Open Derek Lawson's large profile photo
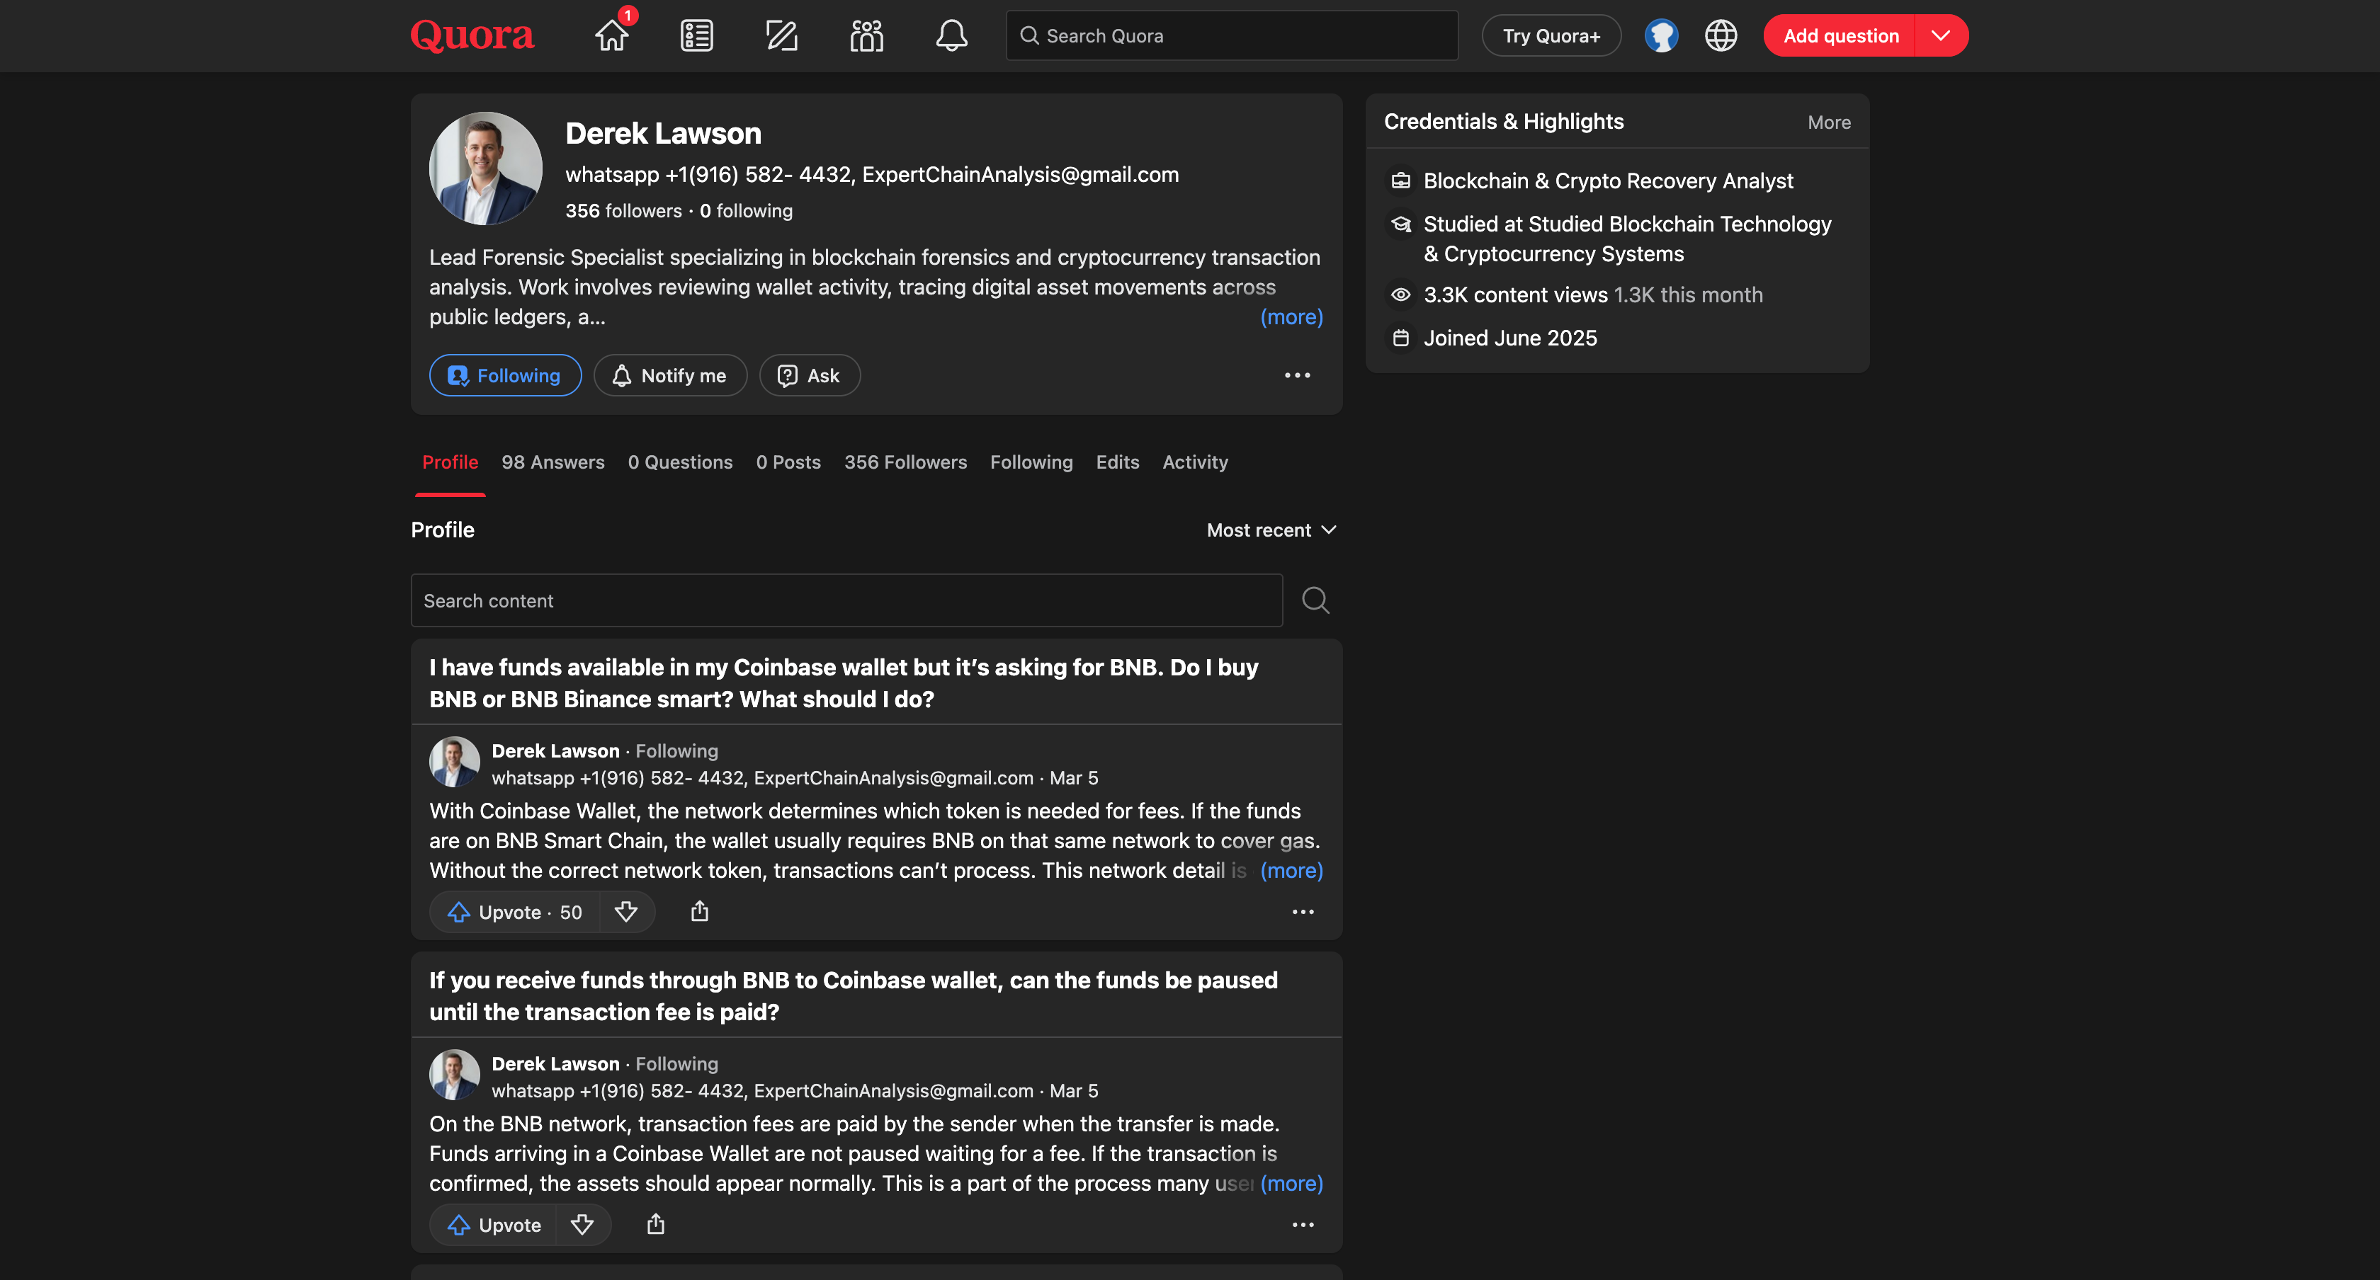Viewport: 2380px width, 1280px height. 485,168
